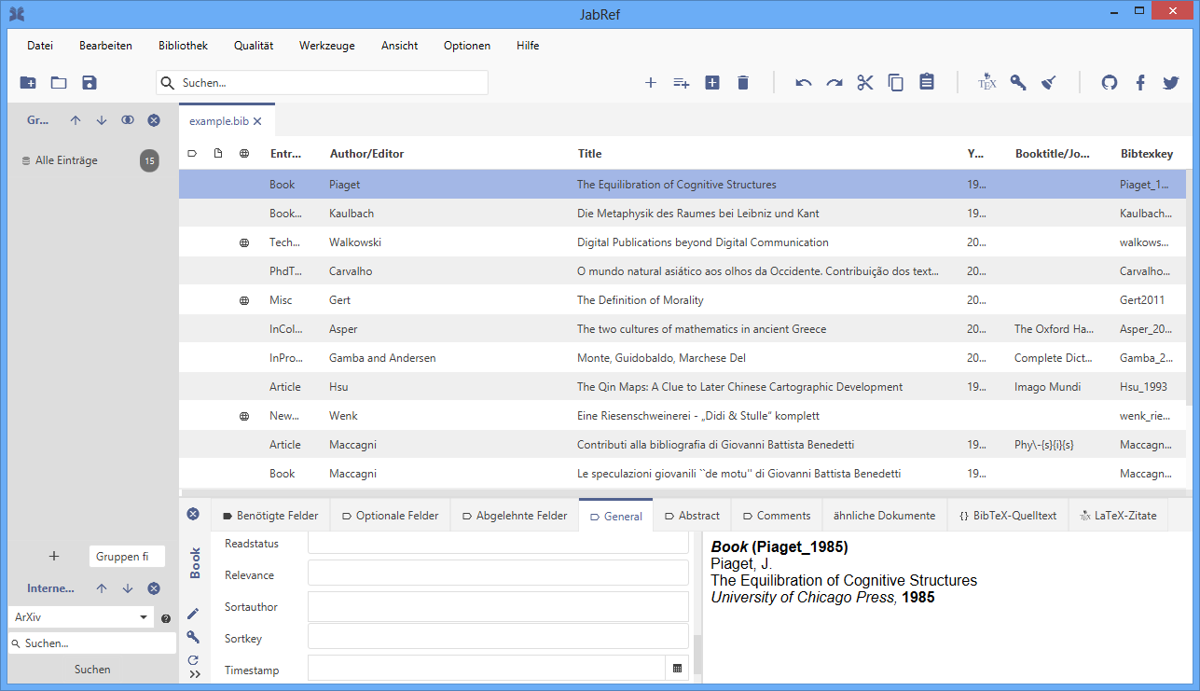Open the web link of the Walkowski entry
This screenshot has height=691, width=1200.
(x=244, y=242)
